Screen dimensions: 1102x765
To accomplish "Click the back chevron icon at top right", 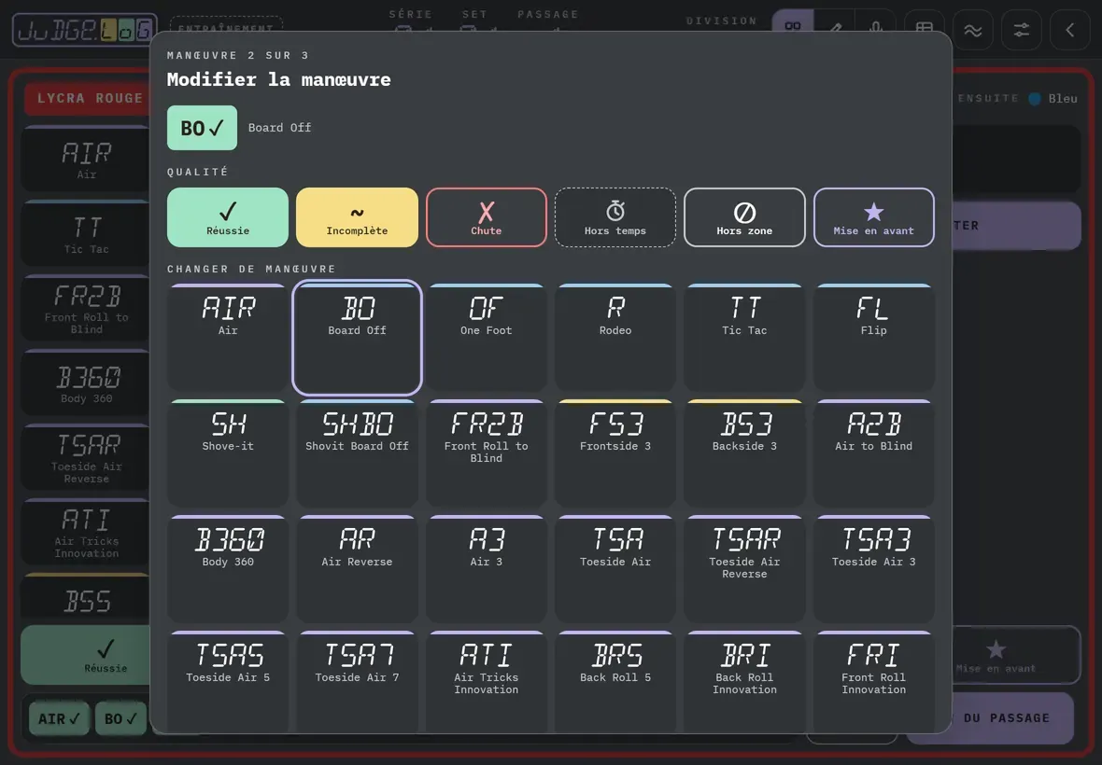I will [x=1069, y=30].
